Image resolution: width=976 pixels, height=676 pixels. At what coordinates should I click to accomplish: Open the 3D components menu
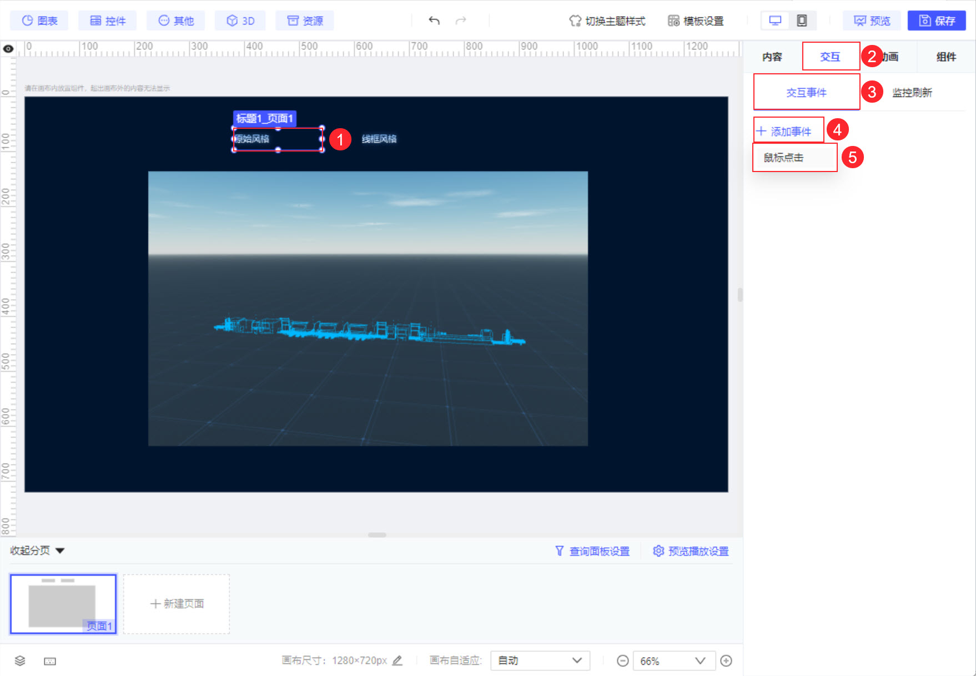[x=240, y=21]
